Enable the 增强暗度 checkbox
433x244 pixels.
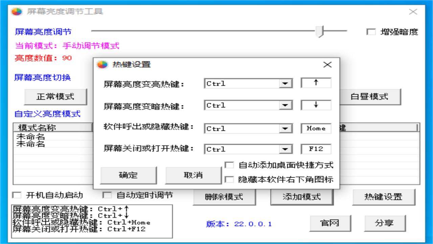(x=371, y=32)
